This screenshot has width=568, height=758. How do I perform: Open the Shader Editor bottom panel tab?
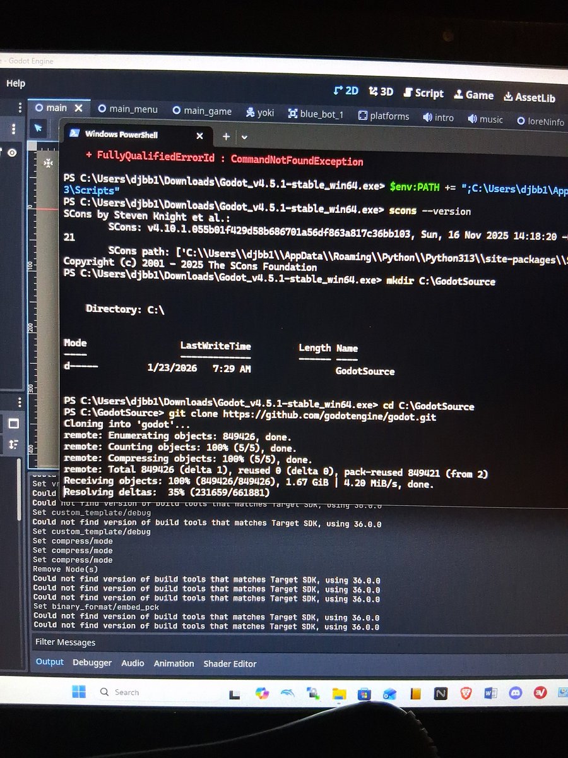pos(230,664)
